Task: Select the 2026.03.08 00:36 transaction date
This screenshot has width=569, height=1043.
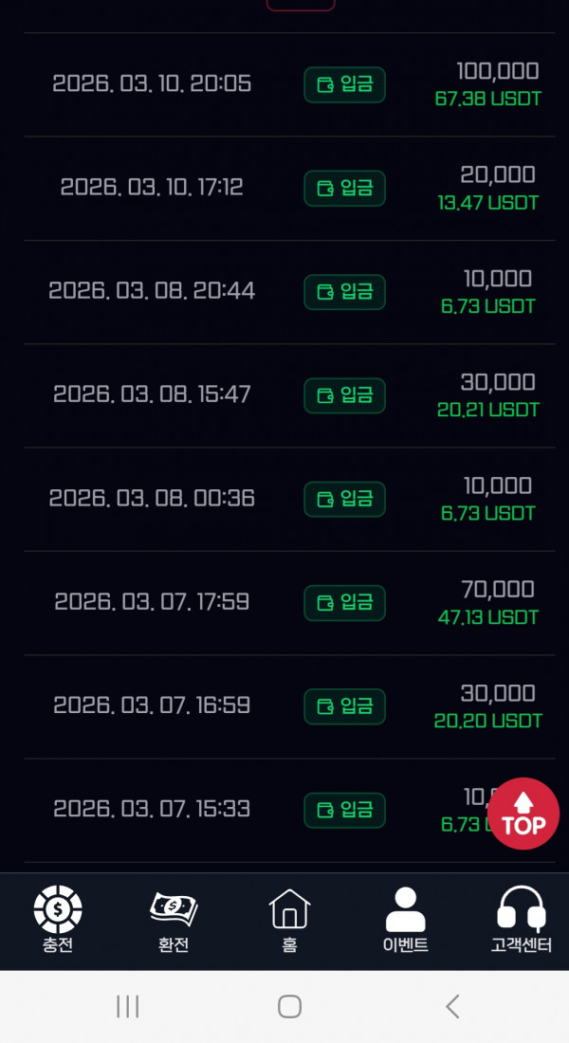Action: (x=152, y=498)
